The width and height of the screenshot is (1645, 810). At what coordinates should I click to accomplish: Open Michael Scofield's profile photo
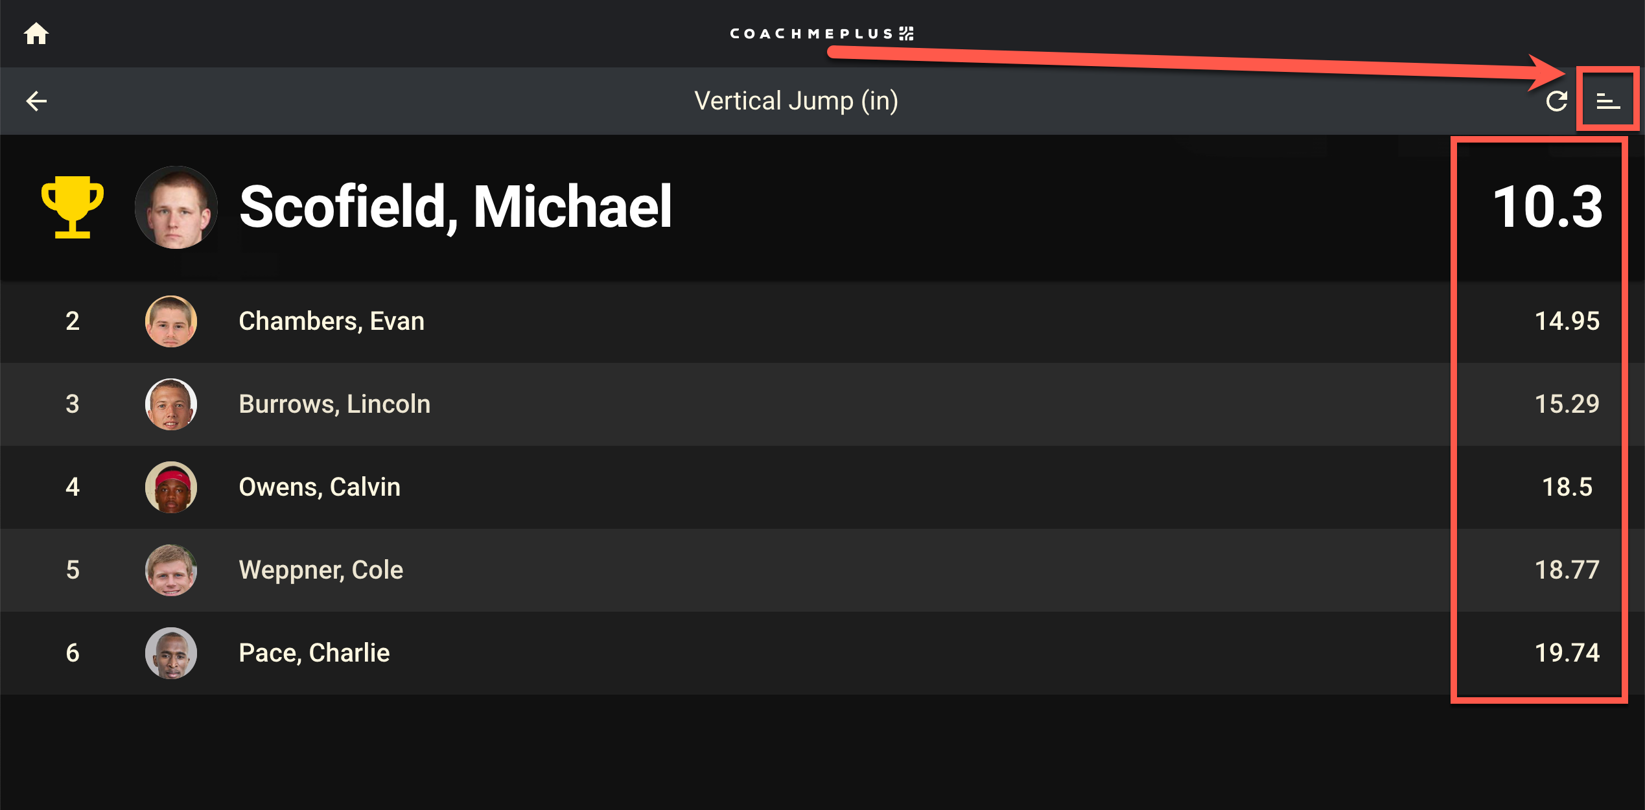pyautogui.click(x=176, y=207)
